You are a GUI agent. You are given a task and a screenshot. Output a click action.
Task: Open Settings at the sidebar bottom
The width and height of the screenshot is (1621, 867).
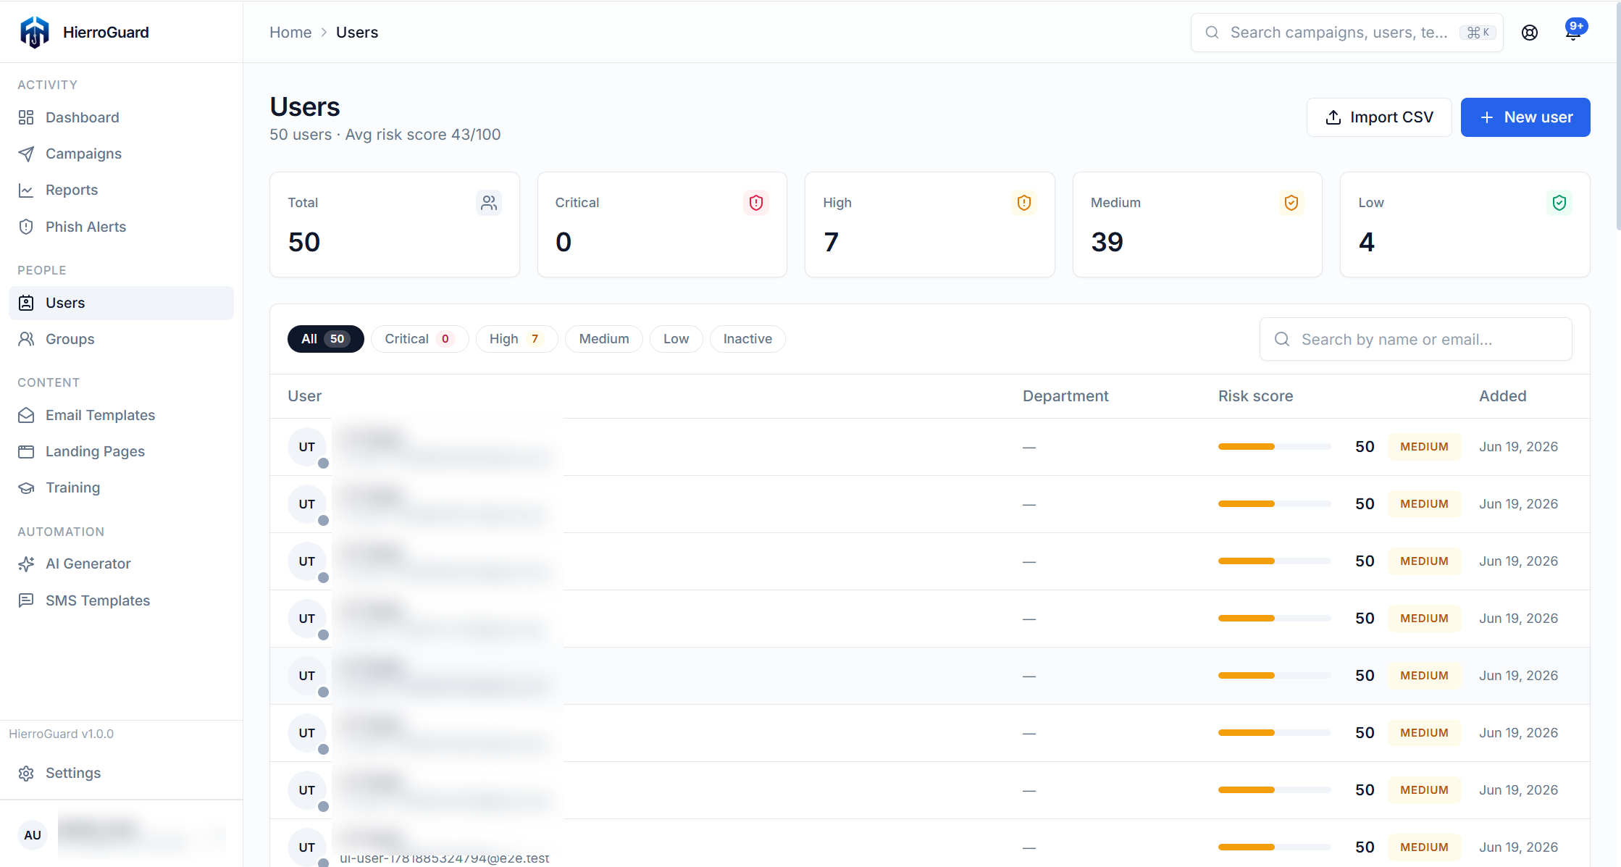(121, 773)
